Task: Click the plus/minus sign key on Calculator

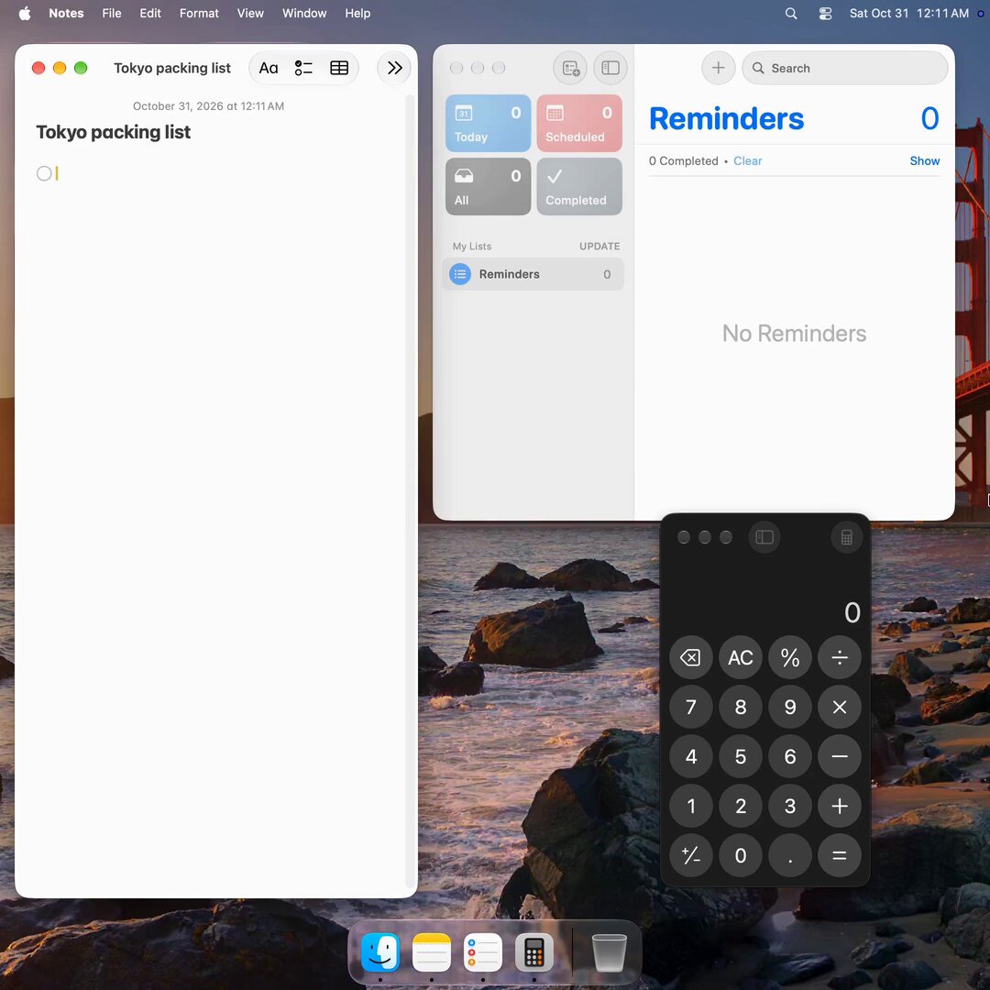Action: [691, 855]
